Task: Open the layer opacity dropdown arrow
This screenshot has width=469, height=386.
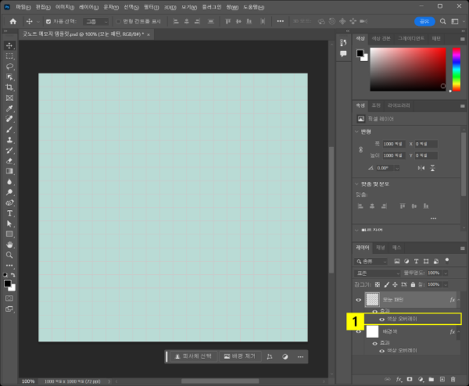Action: tap(446, 273)
